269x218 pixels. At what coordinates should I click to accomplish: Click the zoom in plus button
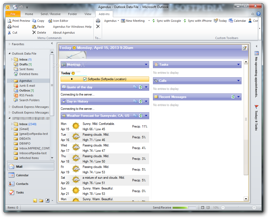tap(254, 208)
